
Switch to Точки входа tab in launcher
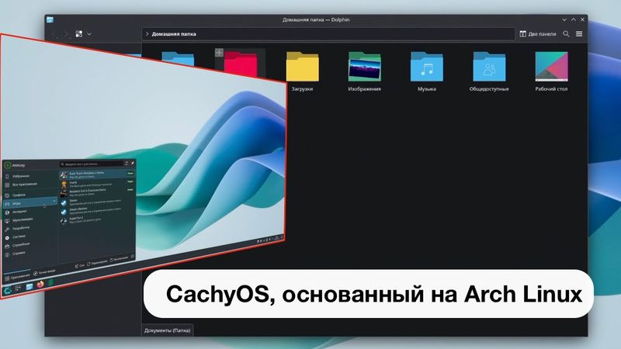44,273
